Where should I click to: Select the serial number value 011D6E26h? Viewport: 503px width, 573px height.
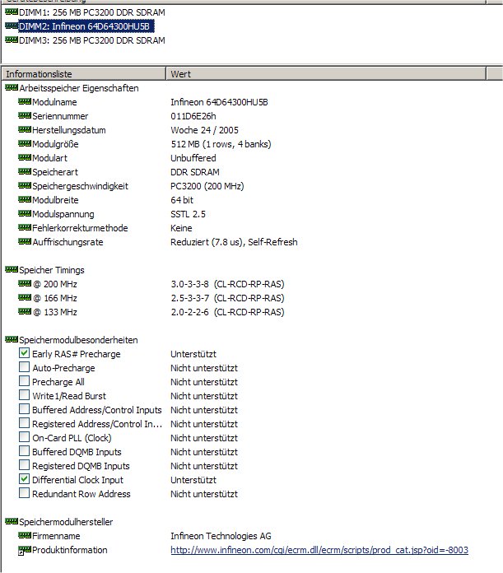click(193, 116)
